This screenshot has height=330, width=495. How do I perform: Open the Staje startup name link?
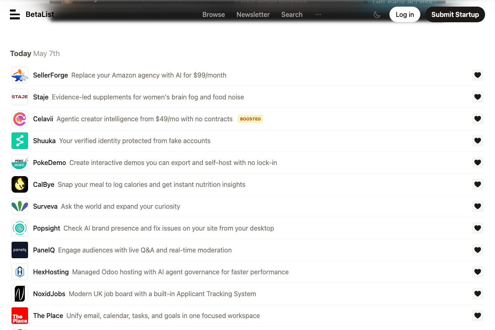[41, 97]
